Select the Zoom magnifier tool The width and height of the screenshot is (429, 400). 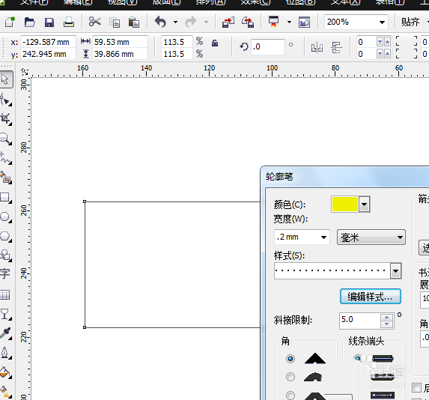pyautogui.click(x=5, y=139)
